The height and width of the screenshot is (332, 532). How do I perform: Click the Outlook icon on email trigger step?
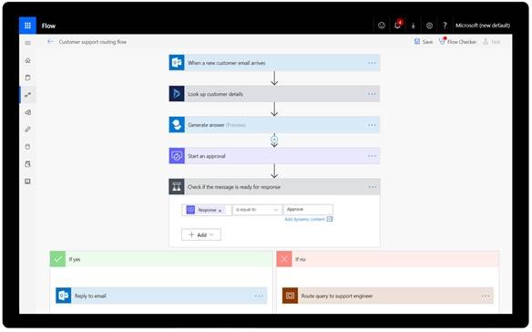pyautogui.click(x=177, y=63)
